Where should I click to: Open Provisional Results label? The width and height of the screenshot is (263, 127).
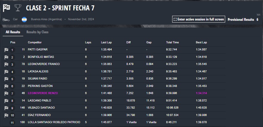241,20
